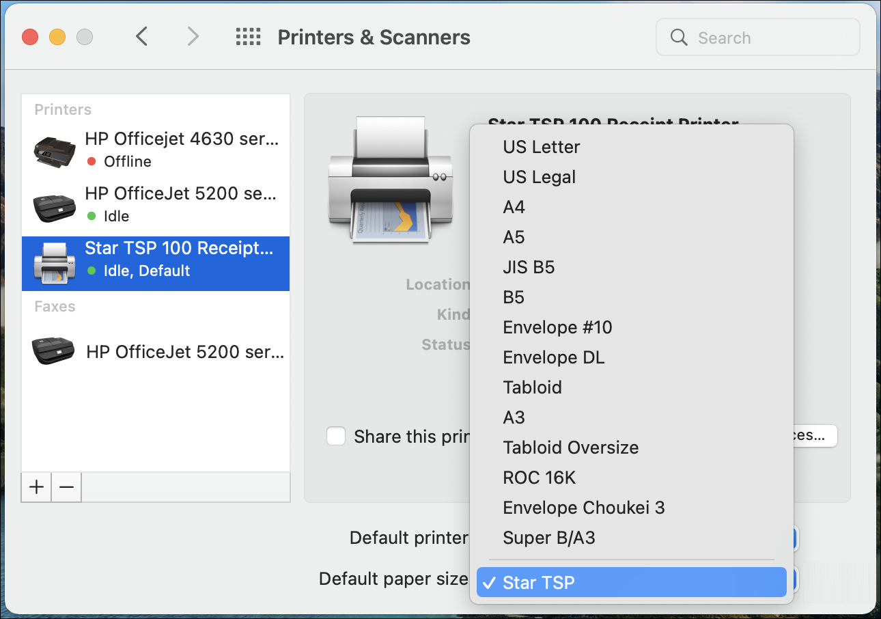Click the Printers & Scanners title

coord(374,37)
